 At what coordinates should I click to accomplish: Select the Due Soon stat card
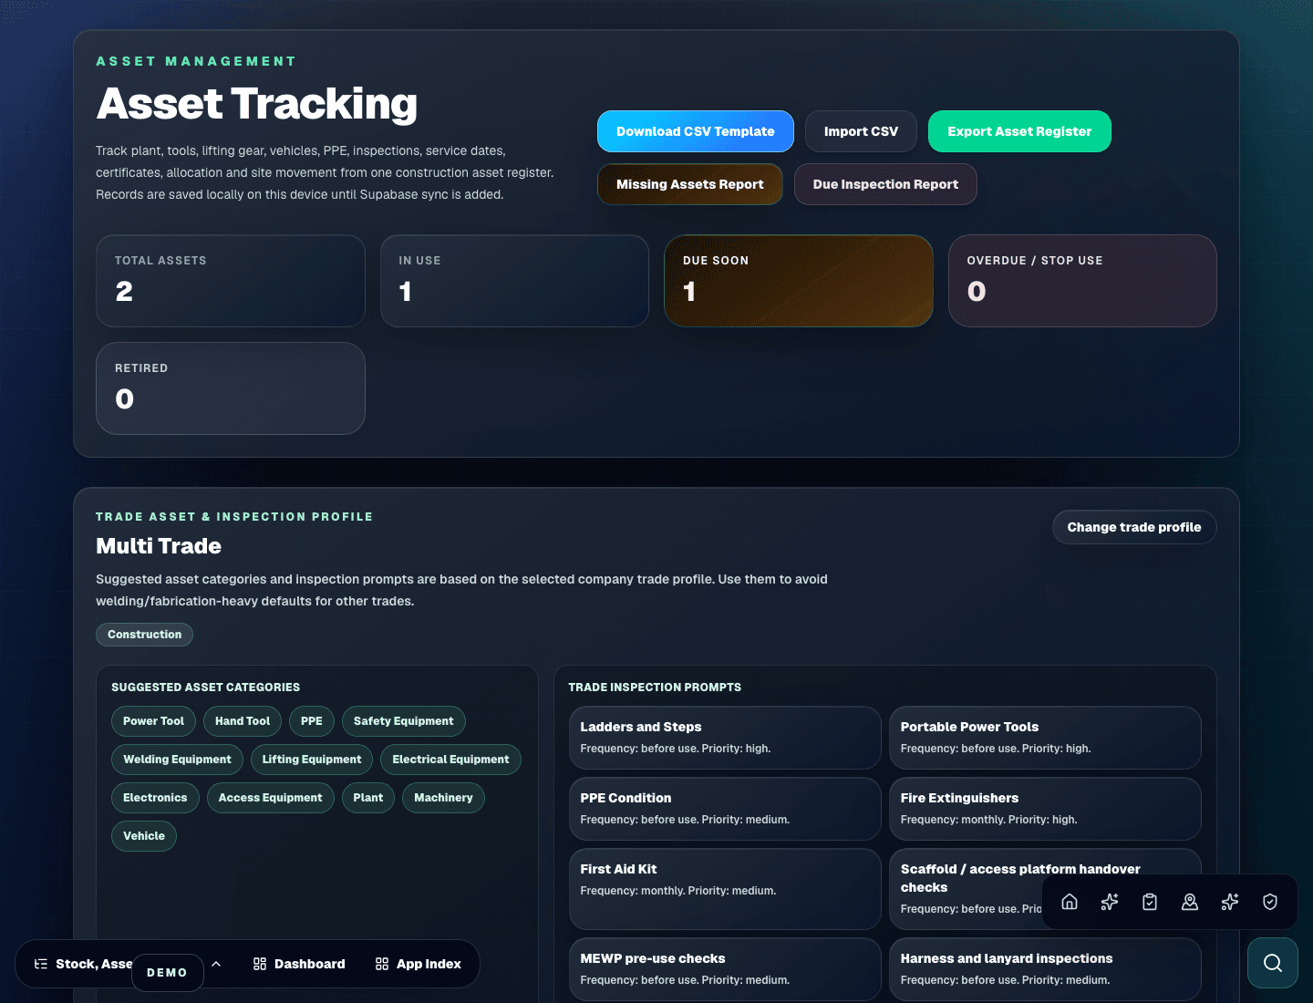point(799,281)
